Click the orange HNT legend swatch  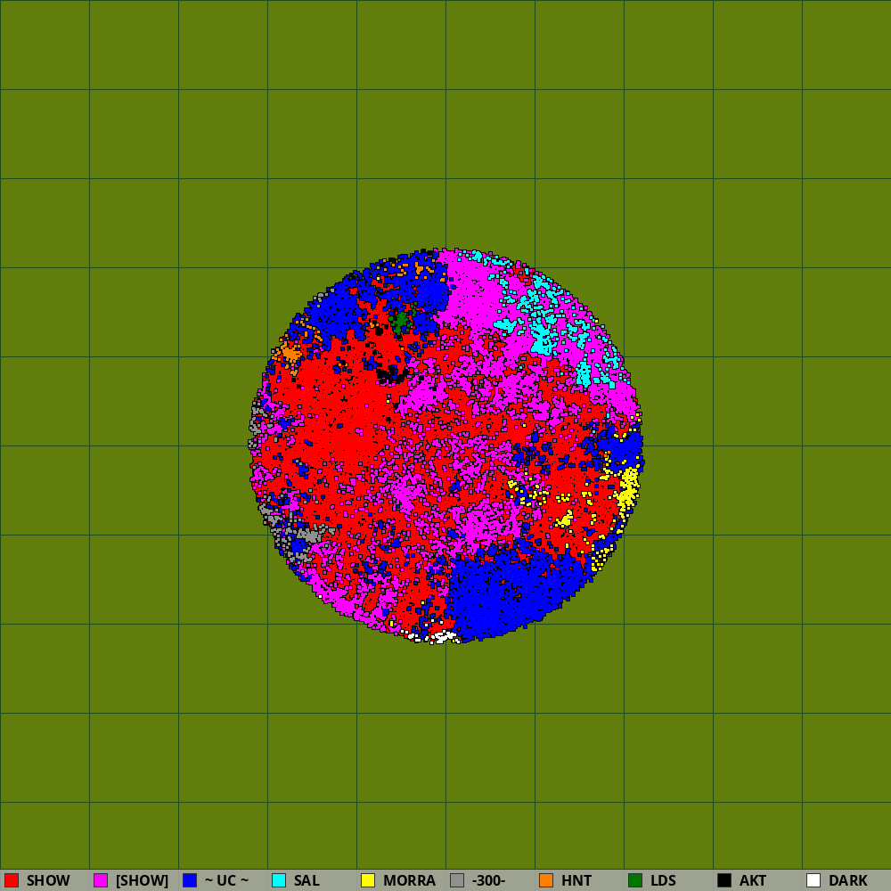coord(546,880)
